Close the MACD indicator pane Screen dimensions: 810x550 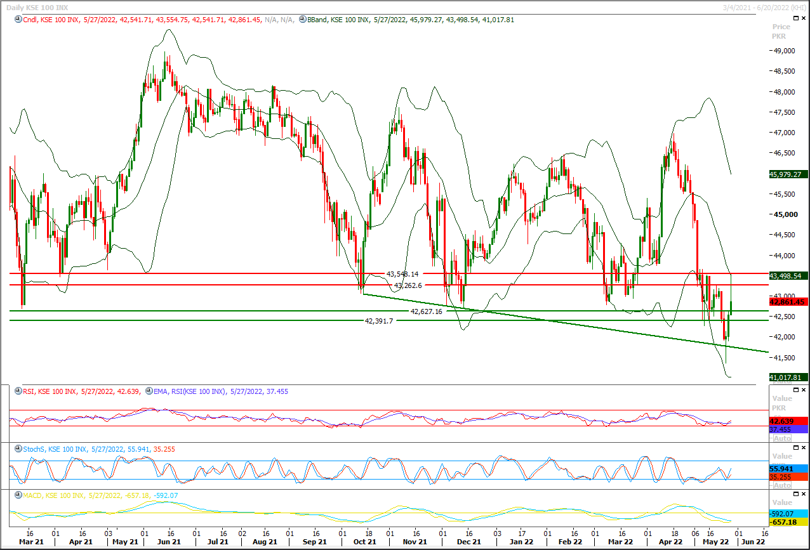click(804, 494)
